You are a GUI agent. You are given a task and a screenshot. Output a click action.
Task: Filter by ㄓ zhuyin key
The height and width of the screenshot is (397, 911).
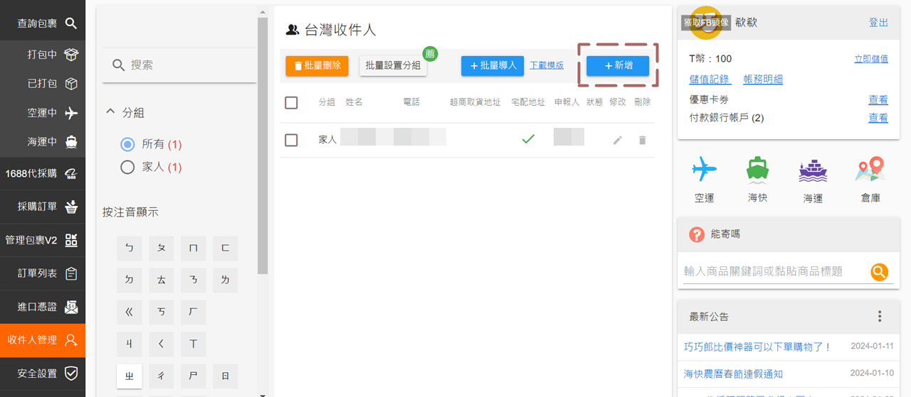(x=130, y=376)
